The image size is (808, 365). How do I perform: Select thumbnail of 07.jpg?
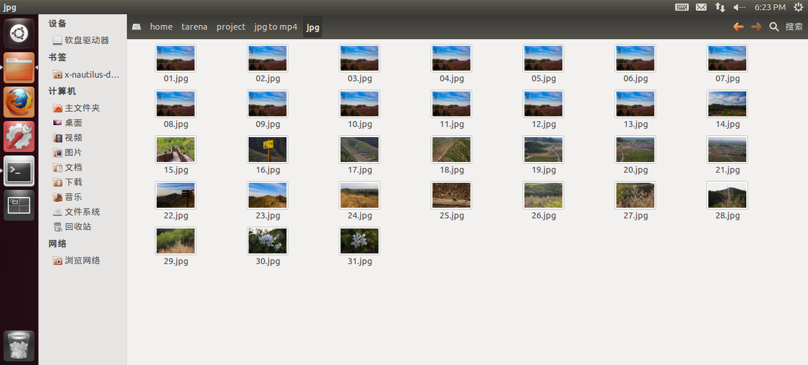727,58
